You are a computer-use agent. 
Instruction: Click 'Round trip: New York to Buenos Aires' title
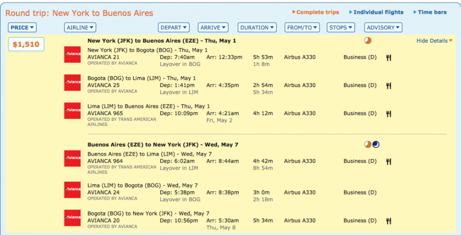click(x=79, y=13)
